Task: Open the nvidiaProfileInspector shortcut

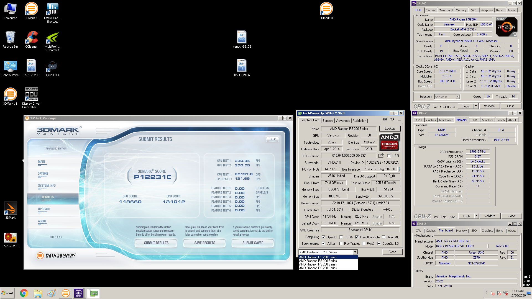Action: click(52, 41)
